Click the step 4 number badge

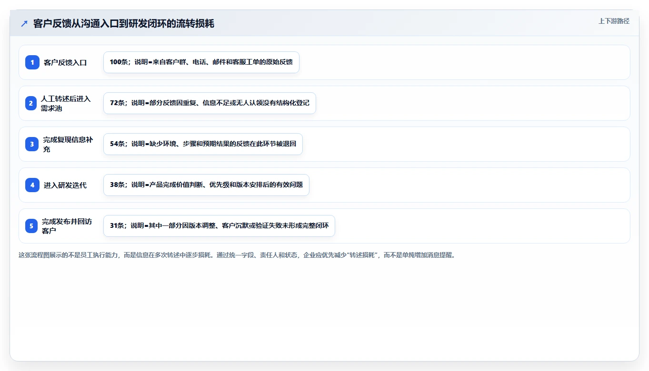coord(32,185)
